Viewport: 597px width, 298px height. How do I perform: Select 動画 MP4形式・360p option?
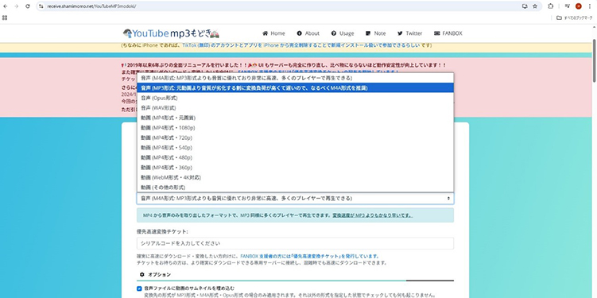click(296, 168)
